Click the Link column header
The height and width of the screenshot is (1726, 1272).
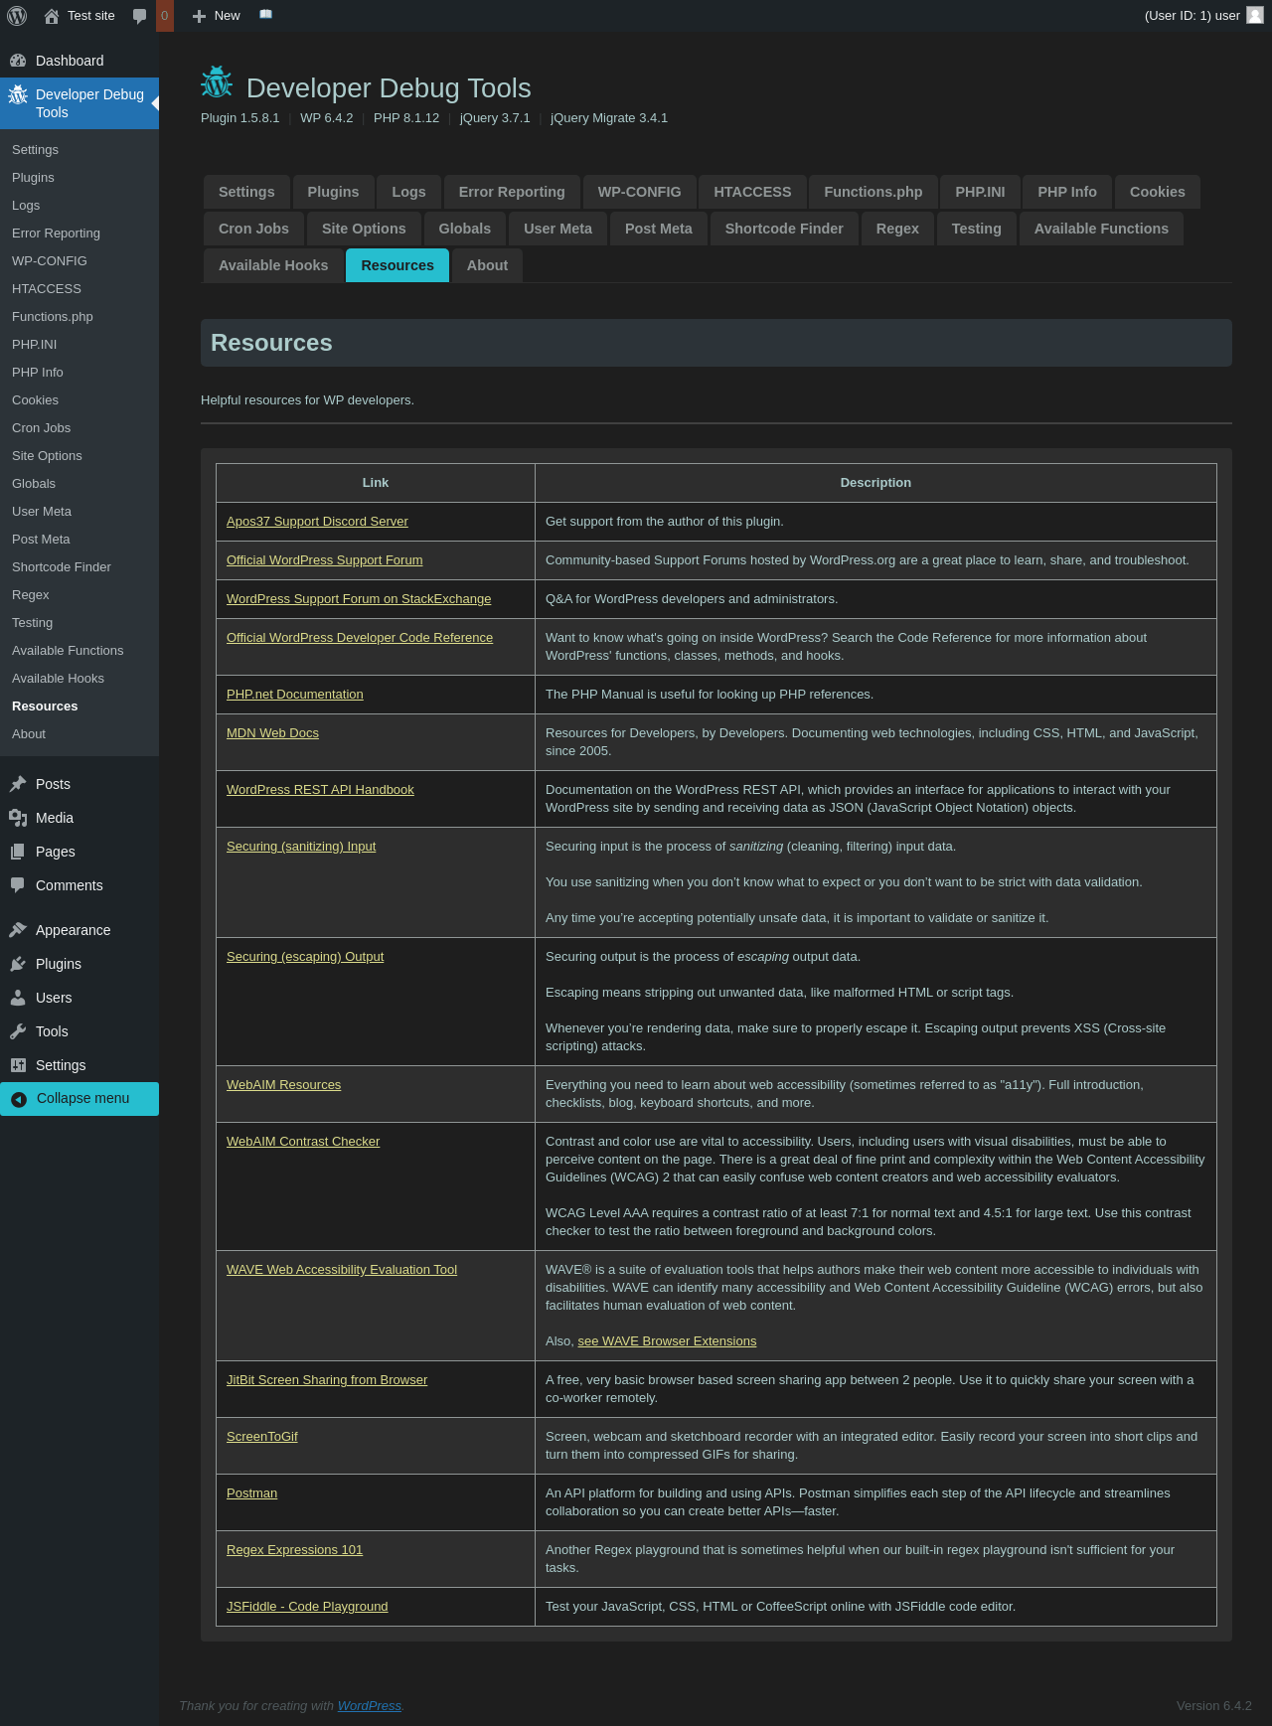(376, 483)
